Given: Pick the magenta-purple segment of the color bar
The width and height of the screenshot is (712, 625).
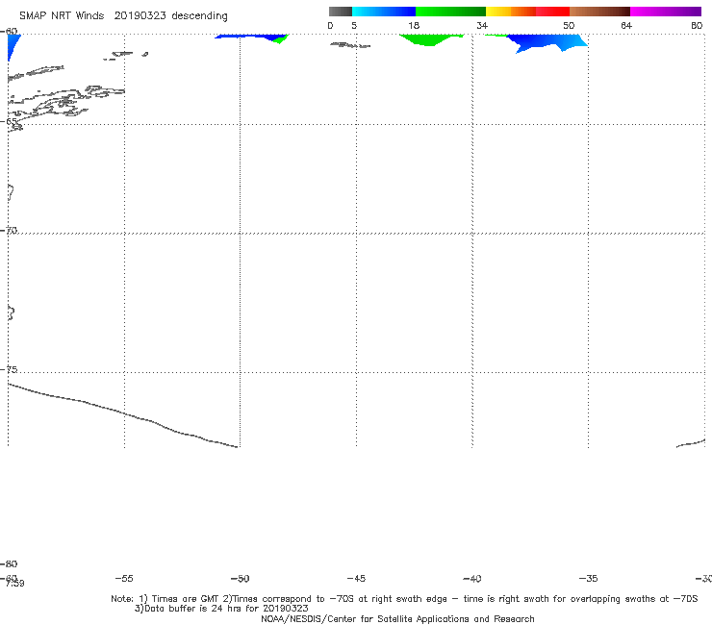Looking at the screenshot, I should pyautogui.click(x=666, y=12).
